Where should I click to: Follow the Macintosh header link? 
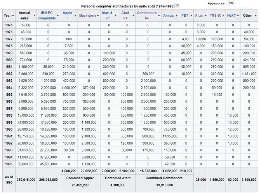[87, 16]
